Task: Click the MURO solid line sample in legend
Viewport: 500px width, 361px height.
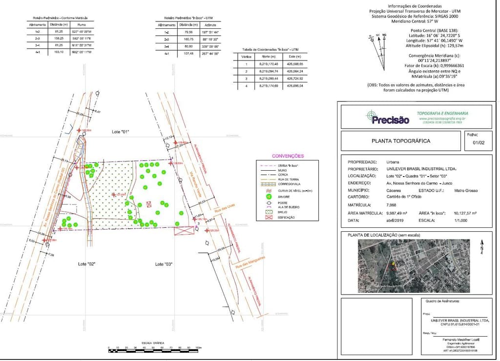Action: coord(268,170)
